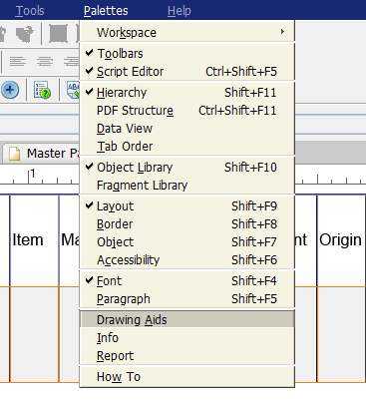
Task: Close the Palettes menu from the menu bar
Action: [106, 11]
